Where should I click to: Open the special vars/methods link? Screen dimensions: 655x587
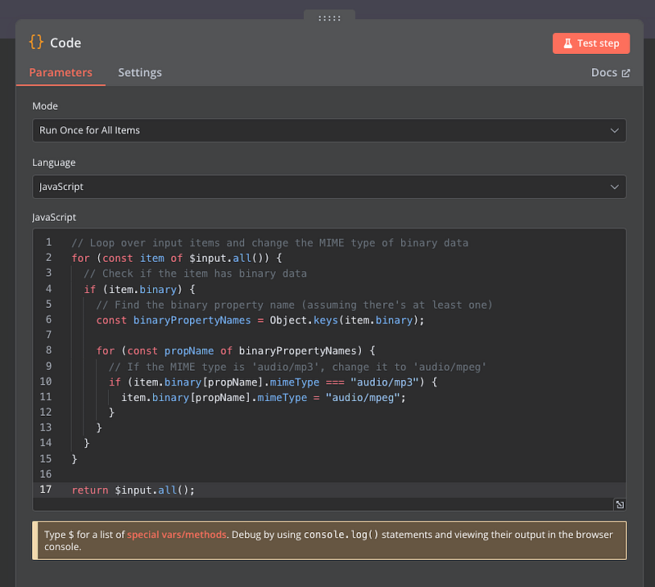point(177,535)
